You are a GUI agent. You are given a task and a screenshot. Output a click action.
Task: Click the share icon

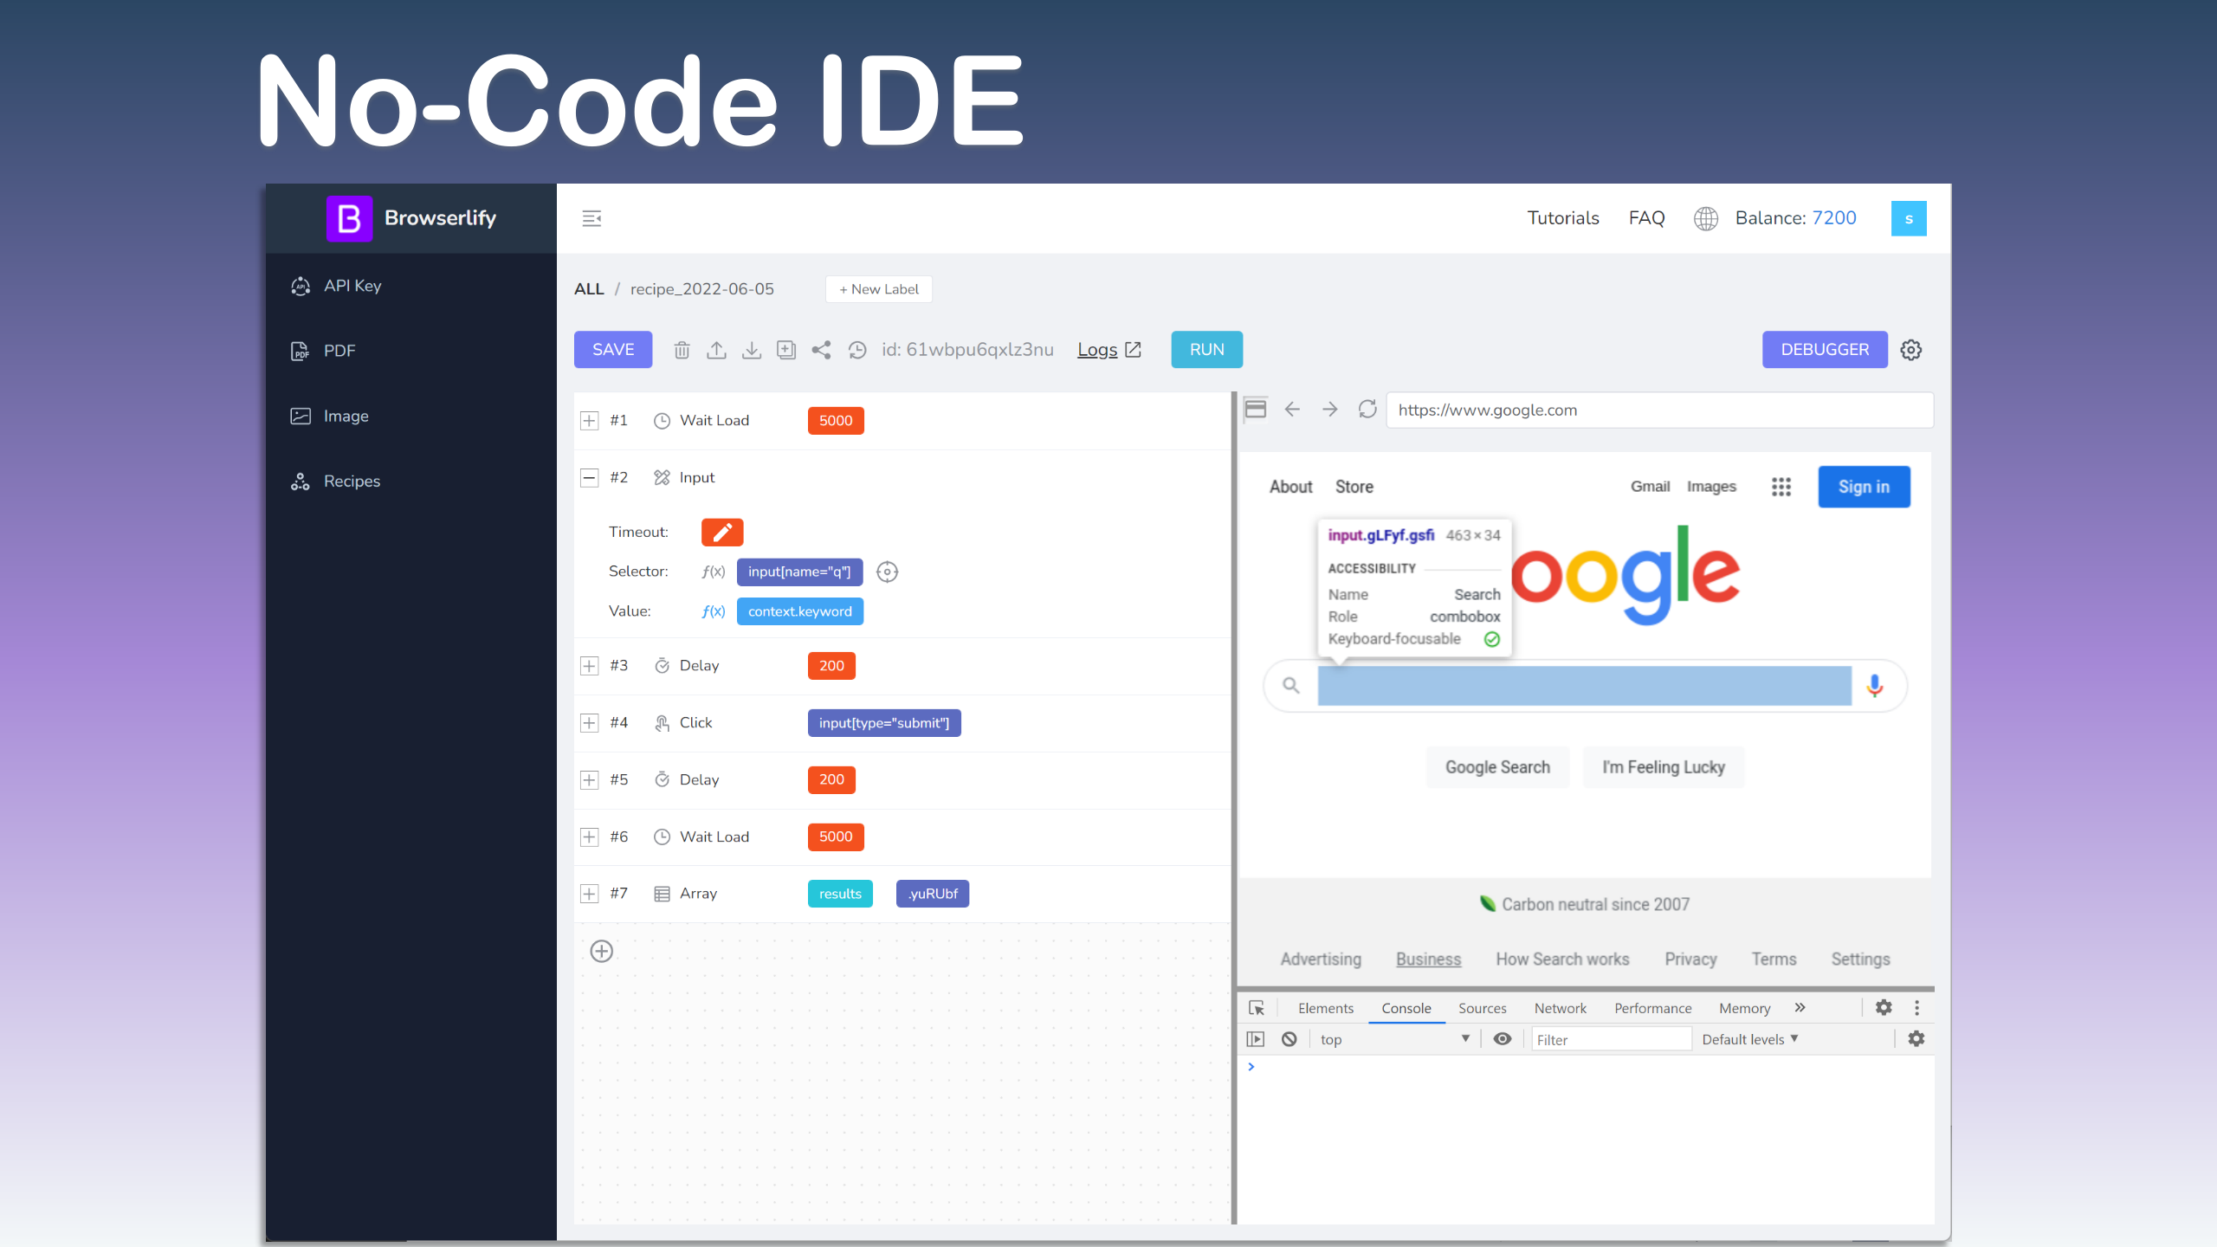tap(821, 350)
